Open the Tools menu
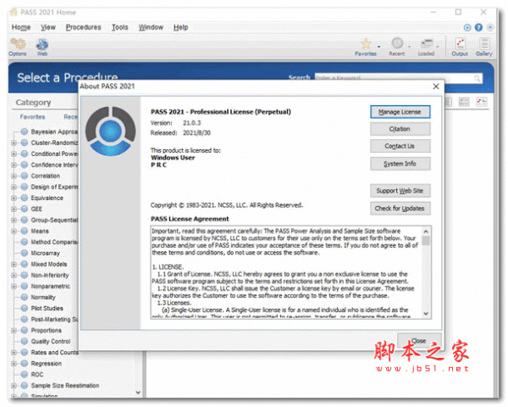The height and width of the screenshot is (407, 508). tap(120, 27)
